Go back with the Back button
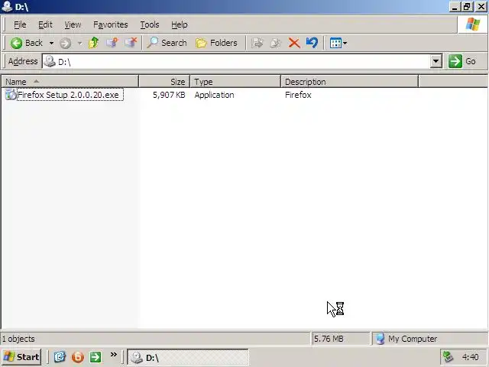This screenshot has width=489, height=367. (x=26, y=43)
